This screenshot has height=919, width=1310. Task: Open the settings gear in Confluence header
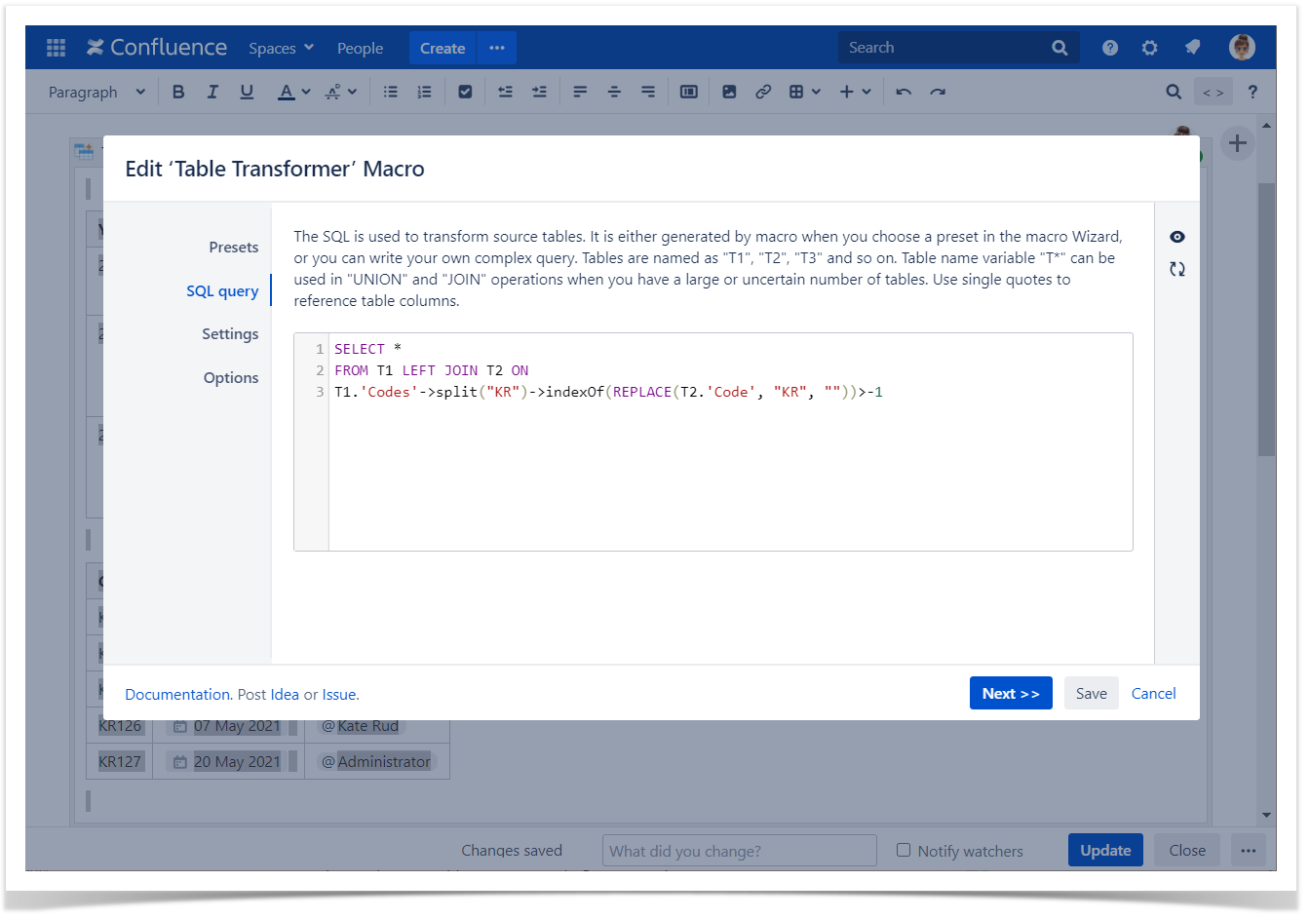(1150, 48)
